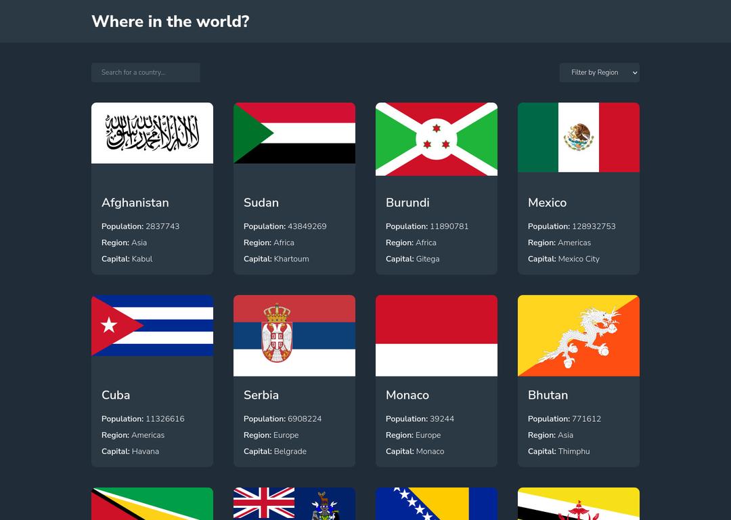Open the Bhutan dragon flag image
This screenshot has width=731, height=520.
point(579,335)
